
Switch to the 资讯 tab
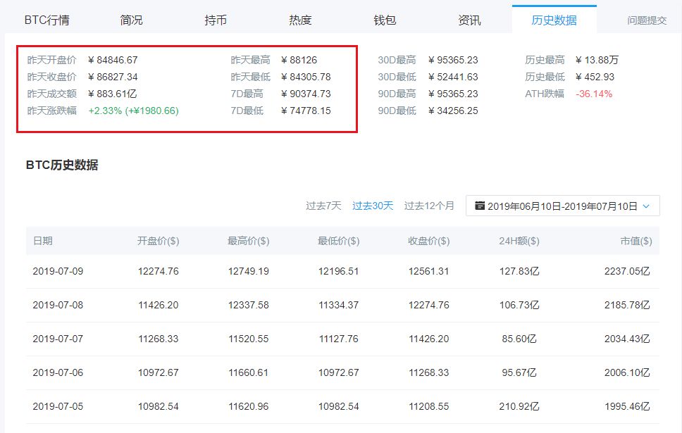point(469,20)
